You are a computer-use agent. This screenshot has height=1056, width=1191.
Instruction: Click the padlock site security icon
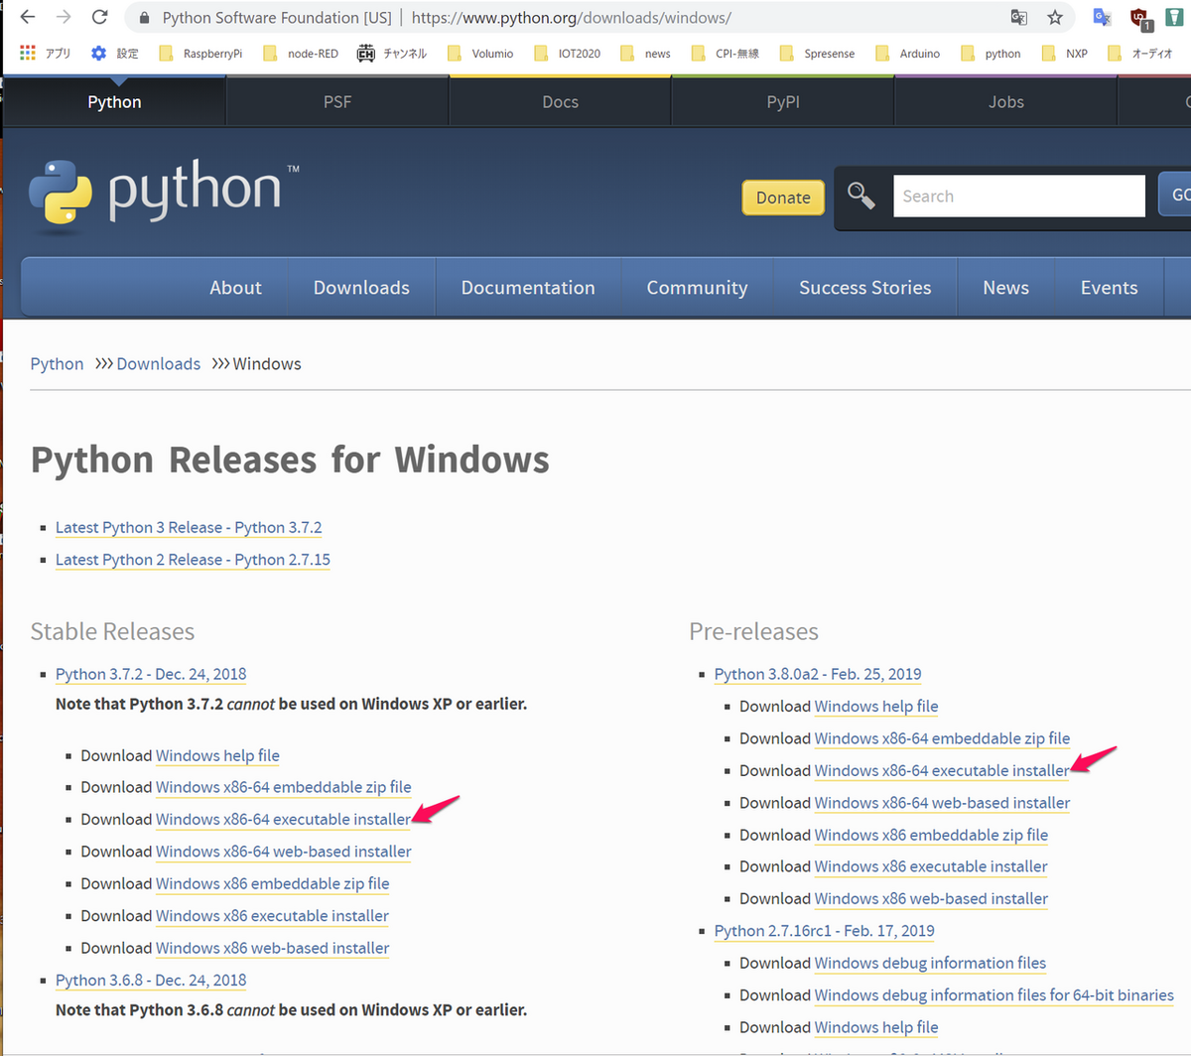click(145, 18)
